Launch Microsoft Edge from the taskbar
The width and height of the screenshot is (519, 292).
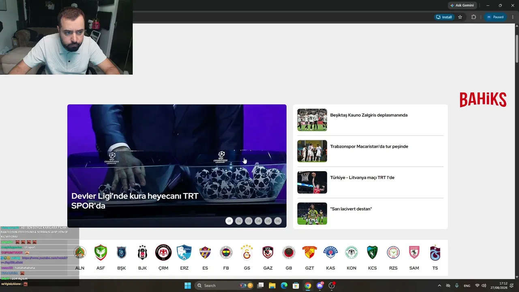tap(284, 286)
